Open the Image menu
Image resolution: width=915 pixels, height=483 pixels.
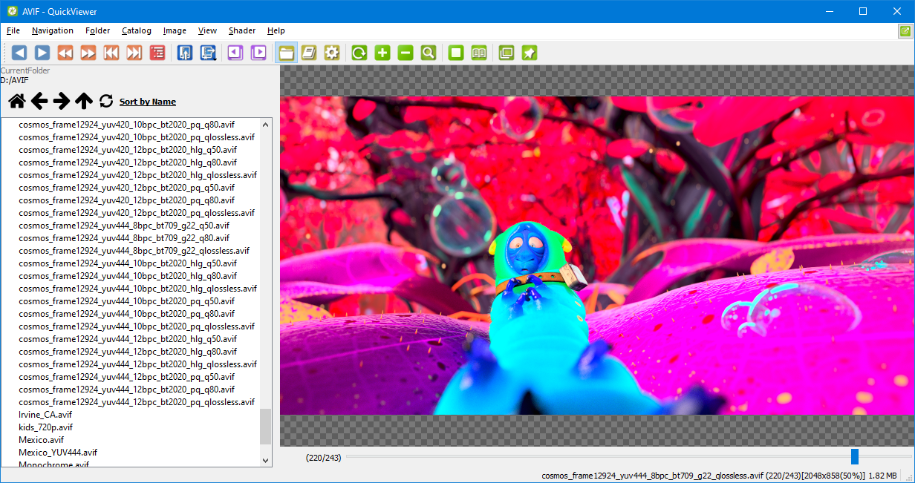[175, 30]
